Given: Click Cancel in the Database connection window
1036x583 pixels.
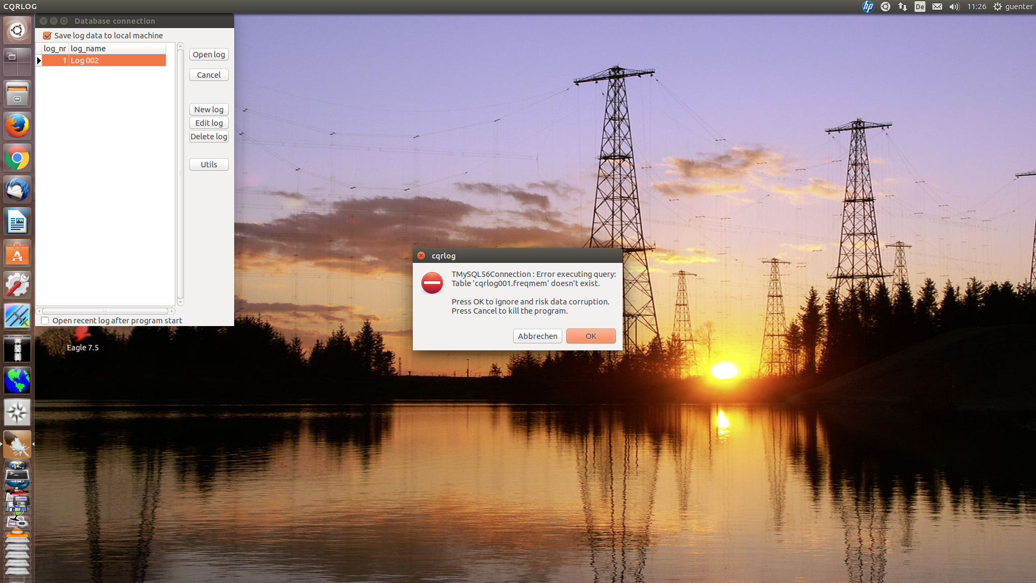Looking at the screenshot, I should (x=209, y=75).
